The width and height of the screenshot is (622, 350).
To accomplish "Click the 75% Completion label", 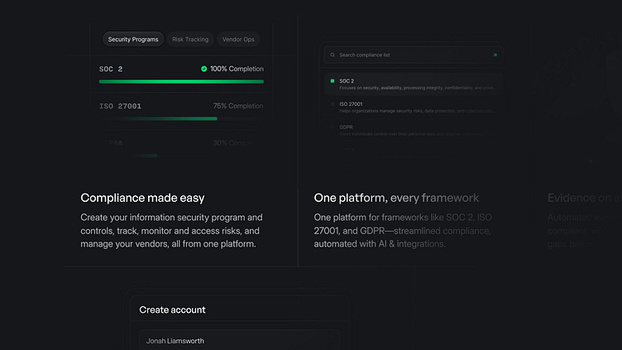I will click(x=238, y=106).
